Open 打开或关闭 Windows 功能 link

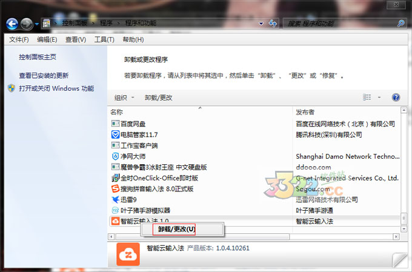(56, 88)
